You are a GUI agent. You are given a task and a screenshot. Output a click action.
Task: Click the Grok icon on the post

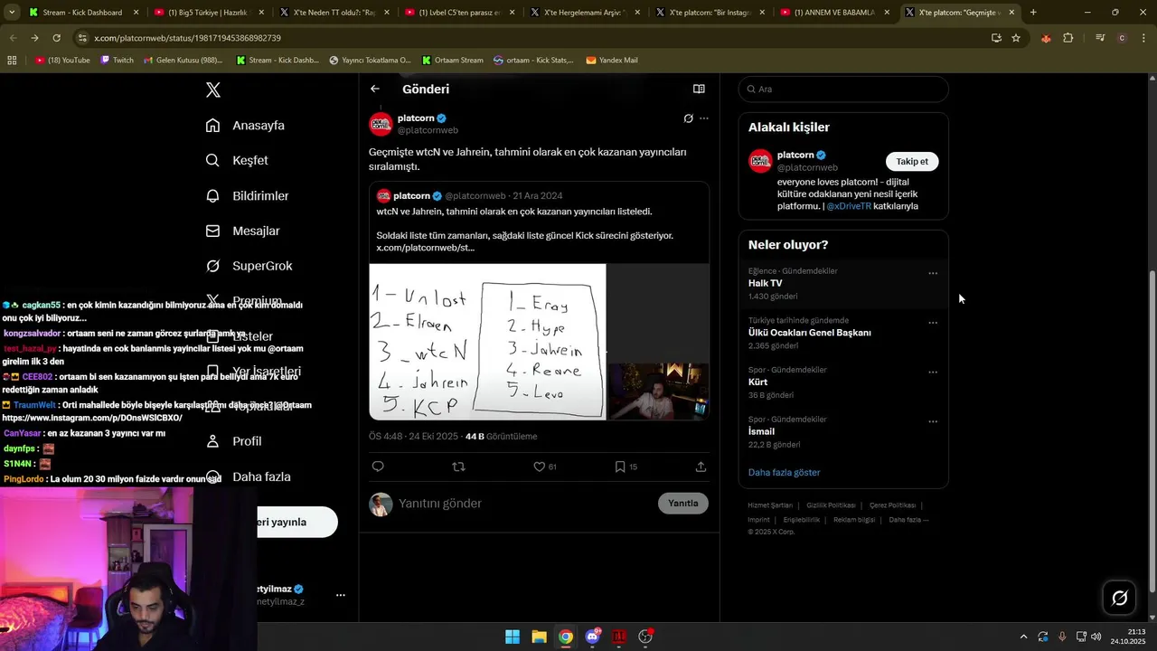(x=688, y=118)
